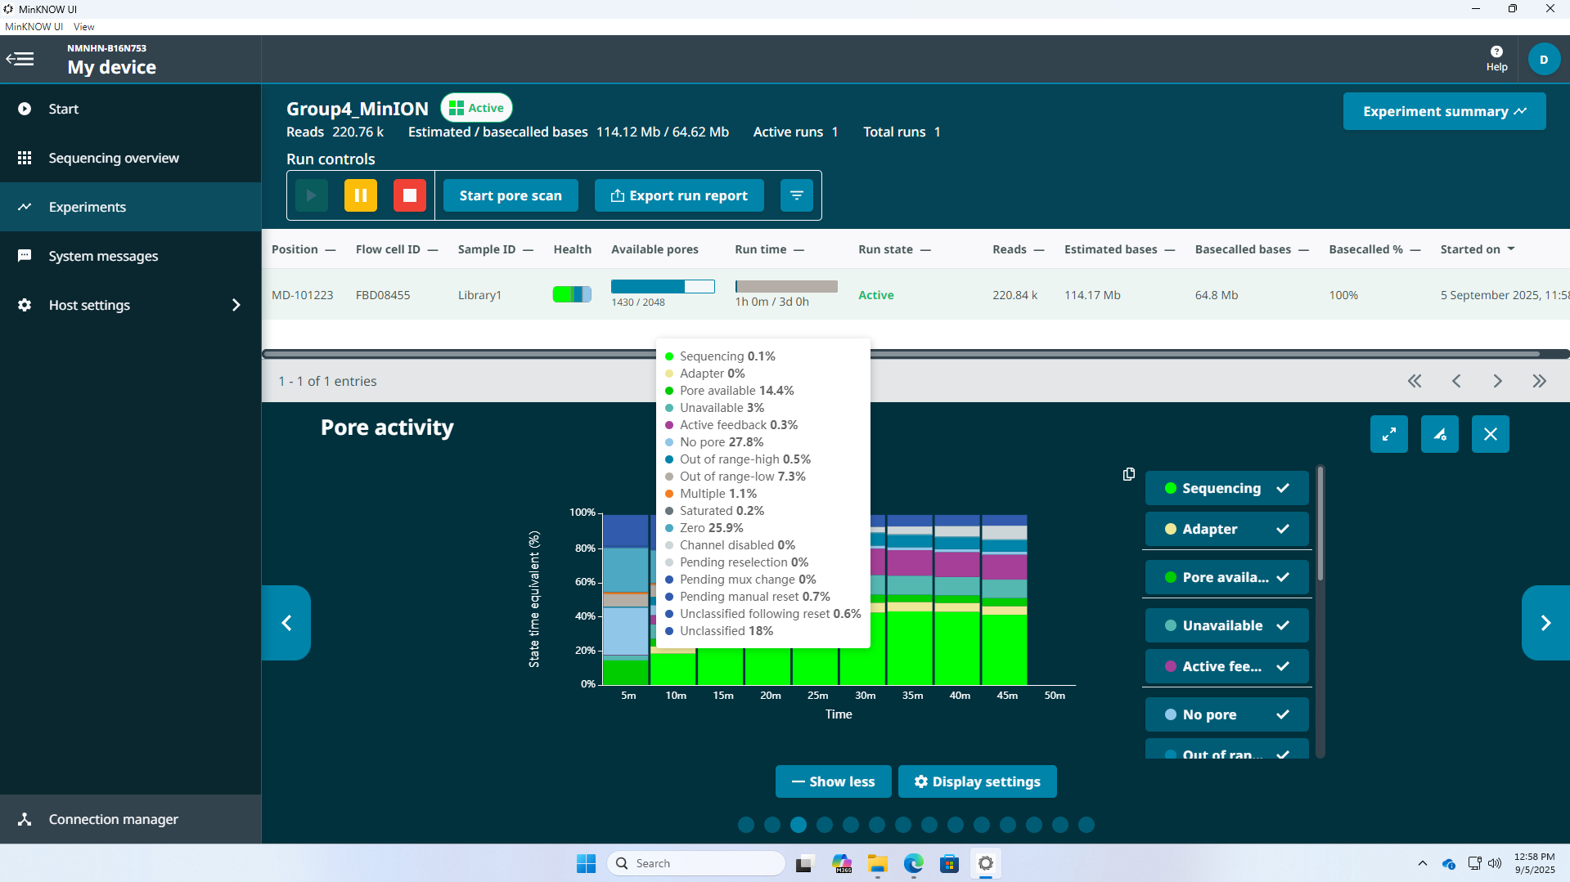Copy the pore activity legend data
This screenshot has height=882, width=1570.
click(1129, 474)
